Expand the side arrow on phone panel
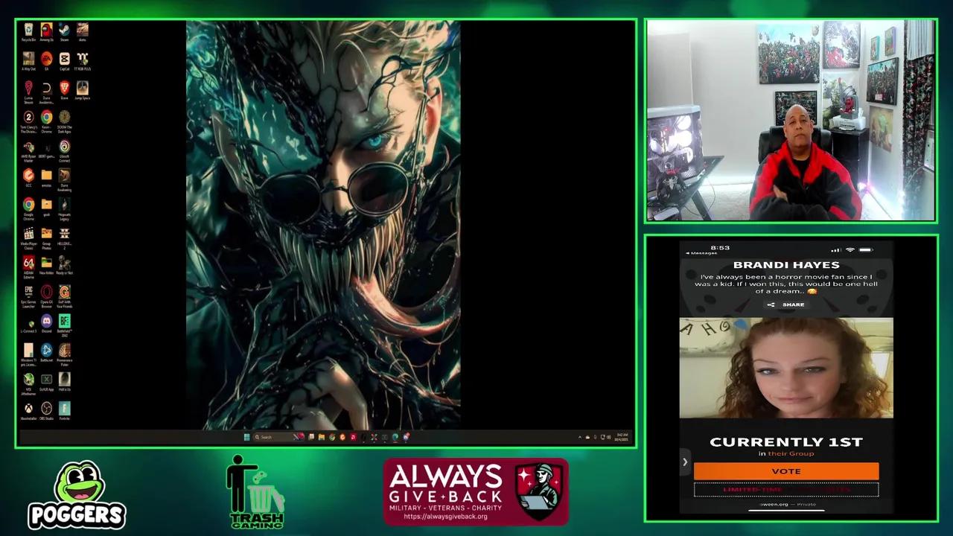The image size is (953, 536). [685, 462]
